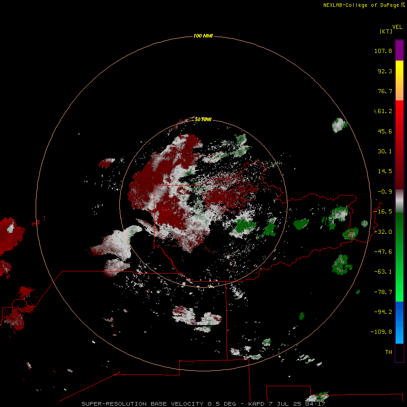Click the -47.6 legend value
This screenshot has height=407, width=407.
pos(383,252)
